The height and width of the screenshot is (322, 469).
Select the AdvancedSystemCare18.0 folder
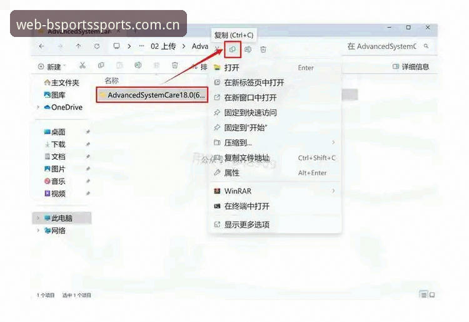[x=152, y=95]
